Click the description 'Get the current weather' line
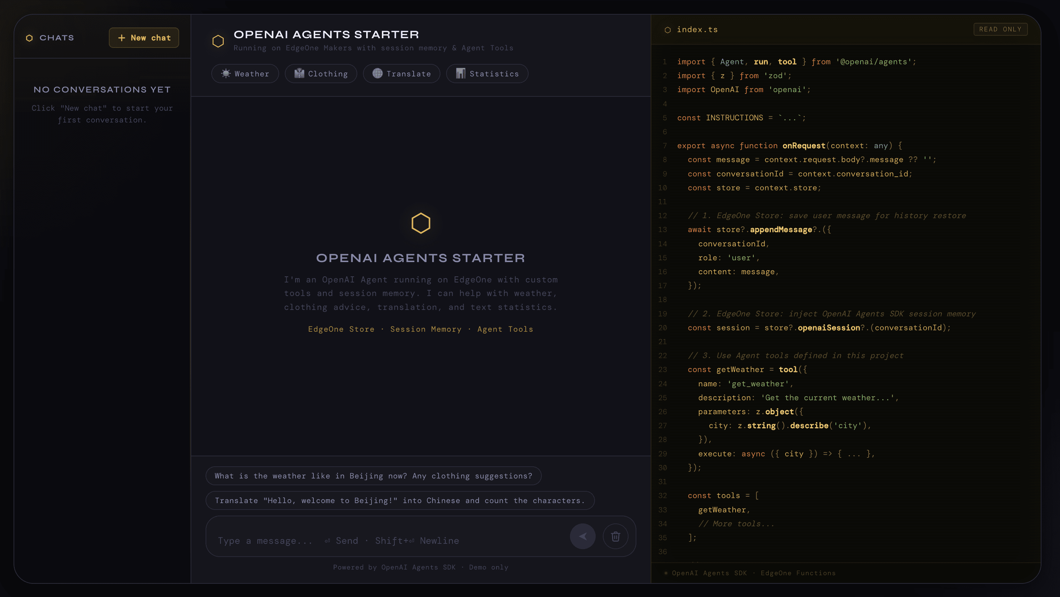This screenshot has width=1060, height=597. (798, 398)
